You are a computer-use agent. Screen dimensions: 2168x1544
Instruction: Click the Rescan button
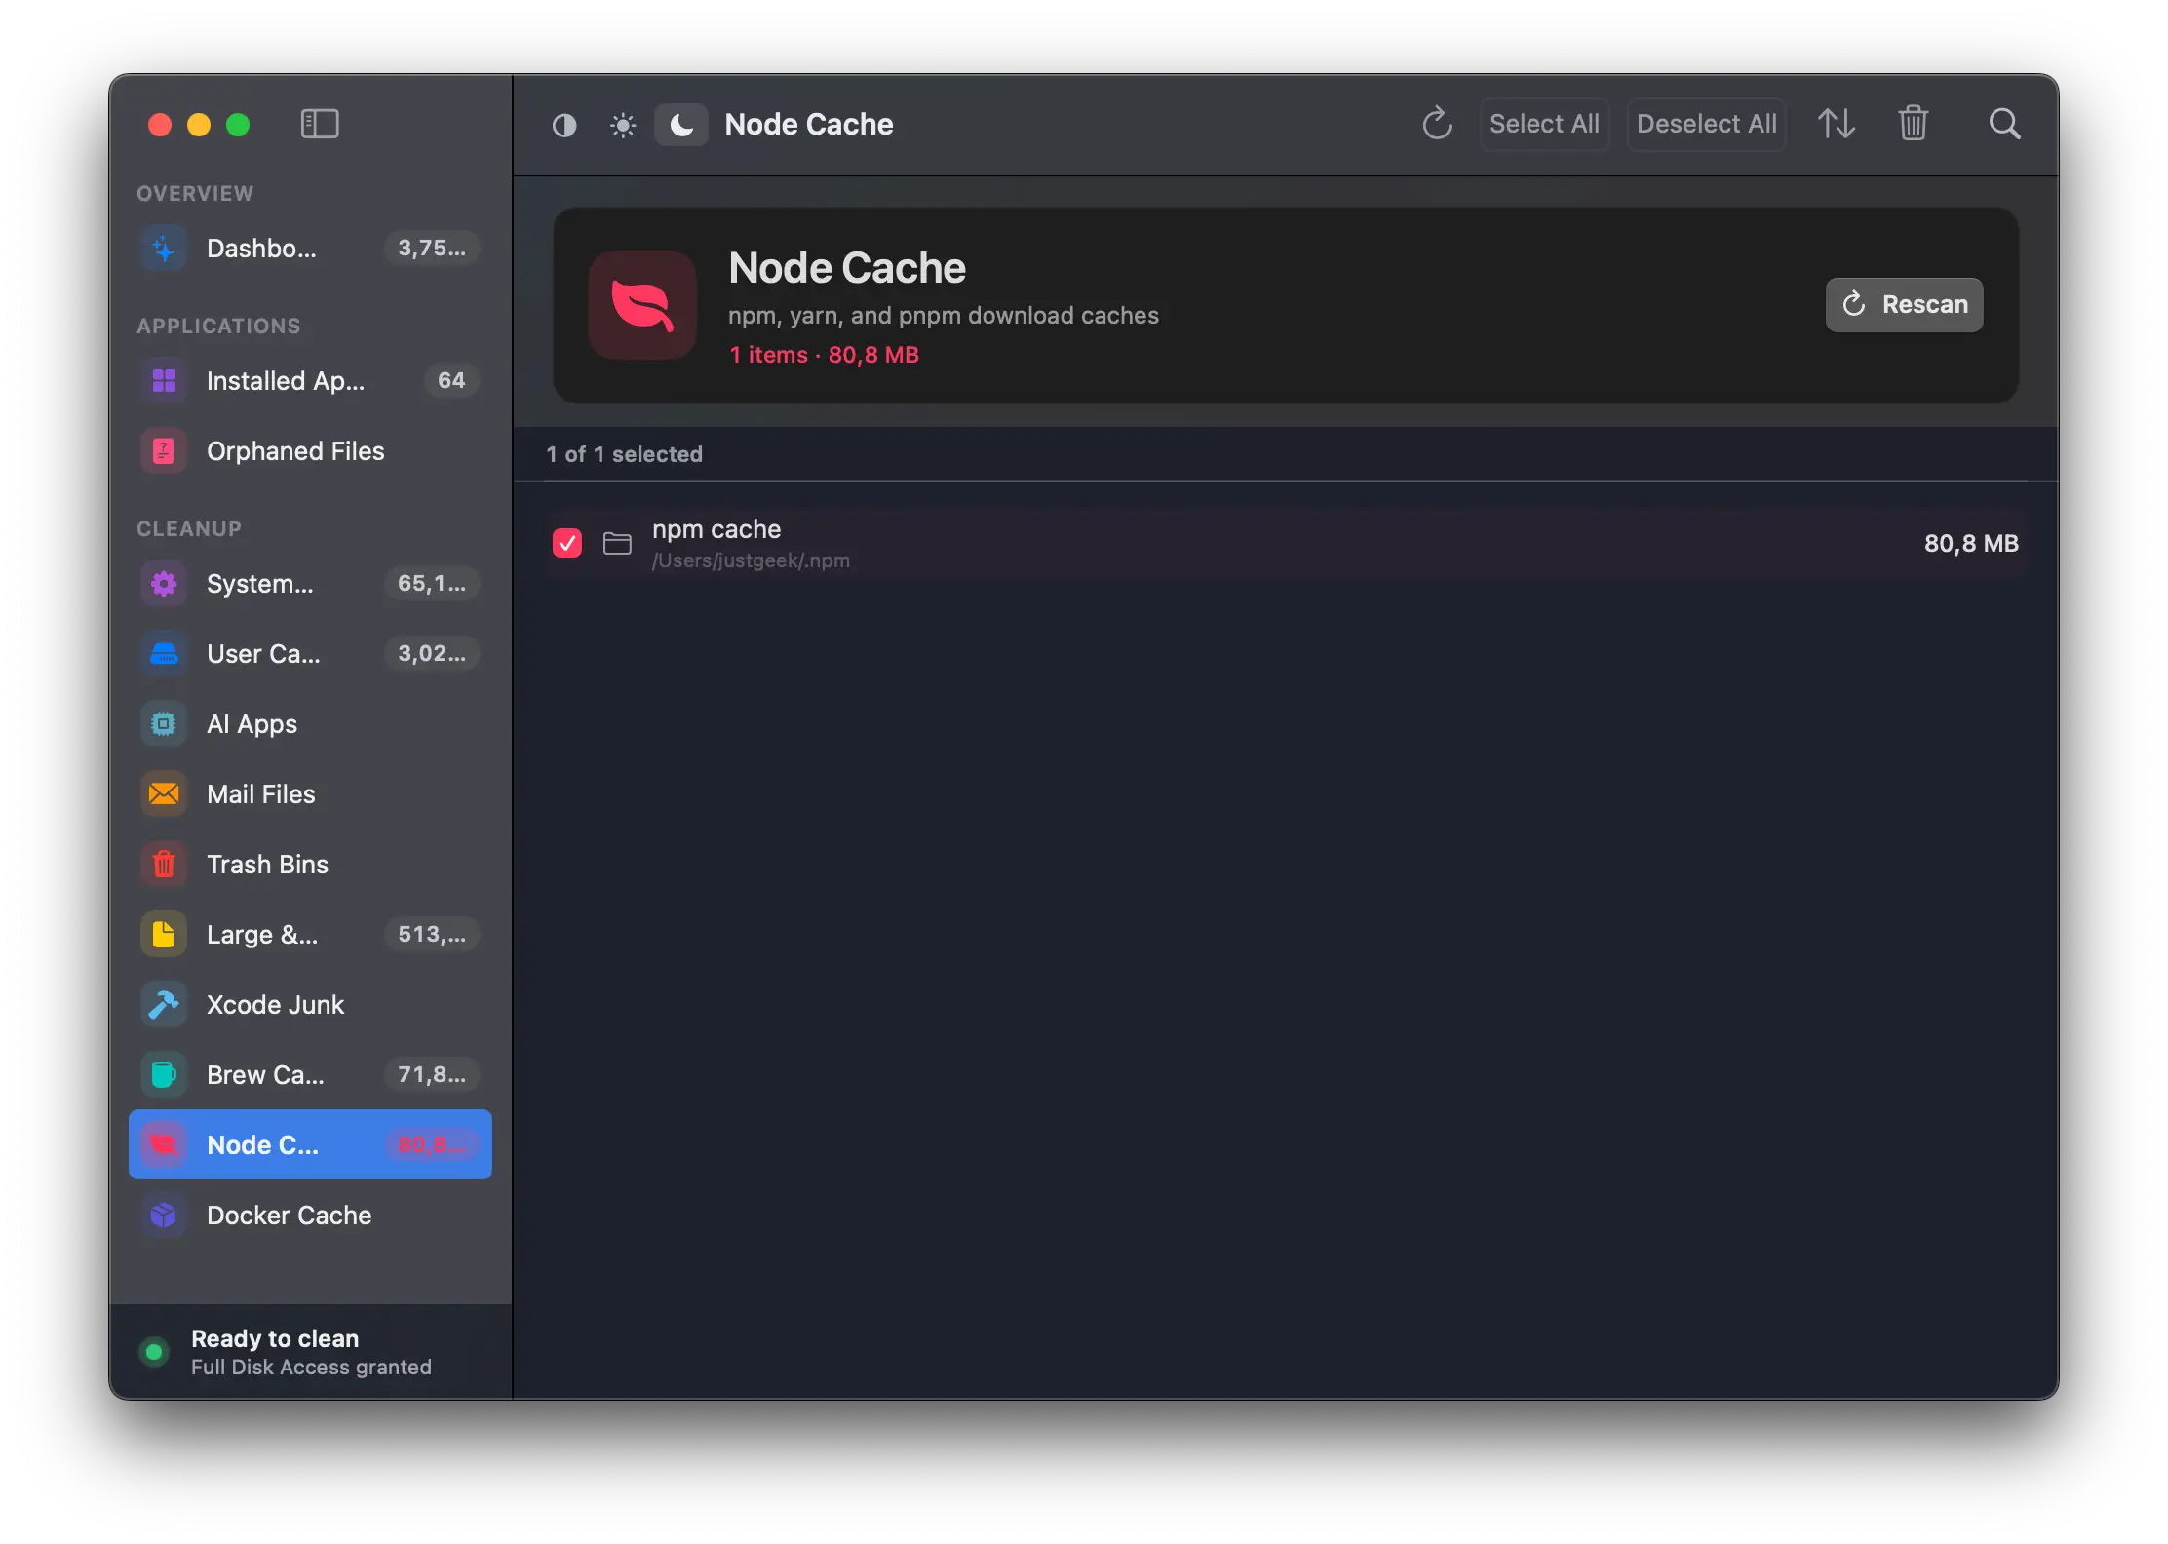pos(1904,304)
